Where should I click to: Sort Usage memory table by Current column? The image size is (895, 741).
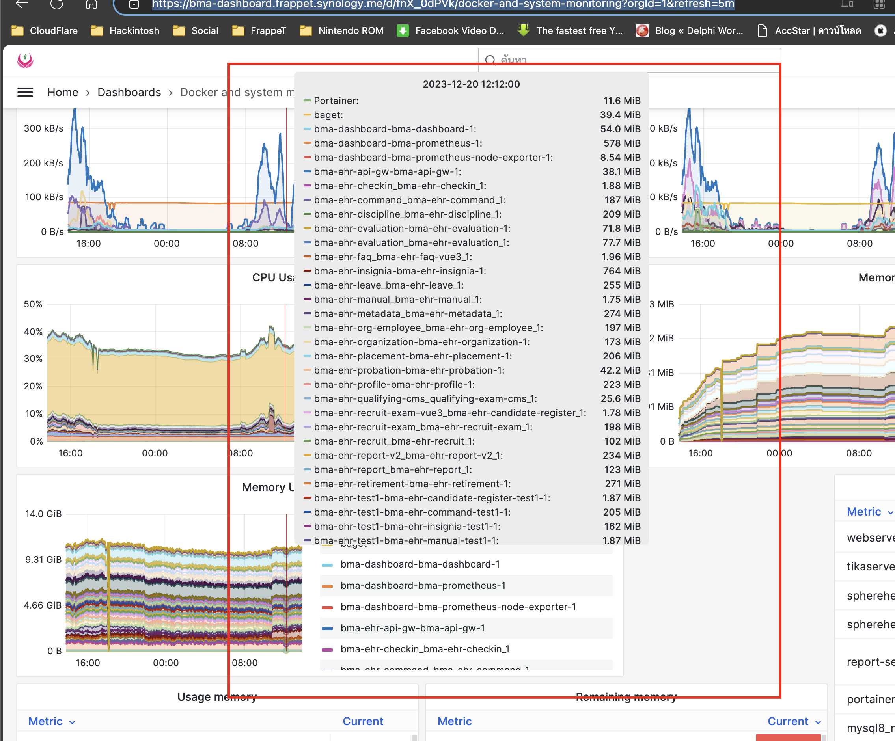tap(363, 721)
